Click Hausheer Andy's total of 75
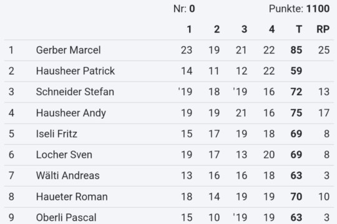Image resolution: width=337 pixels, height=224 pixels. pyautogui.click(x=296, y=113)
